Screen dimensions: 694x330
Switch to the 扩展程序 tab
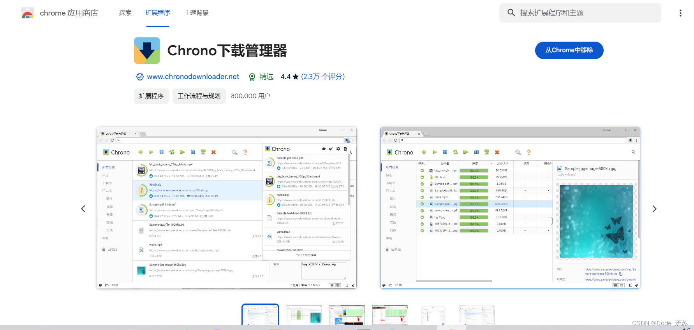[x=158, y=13]
